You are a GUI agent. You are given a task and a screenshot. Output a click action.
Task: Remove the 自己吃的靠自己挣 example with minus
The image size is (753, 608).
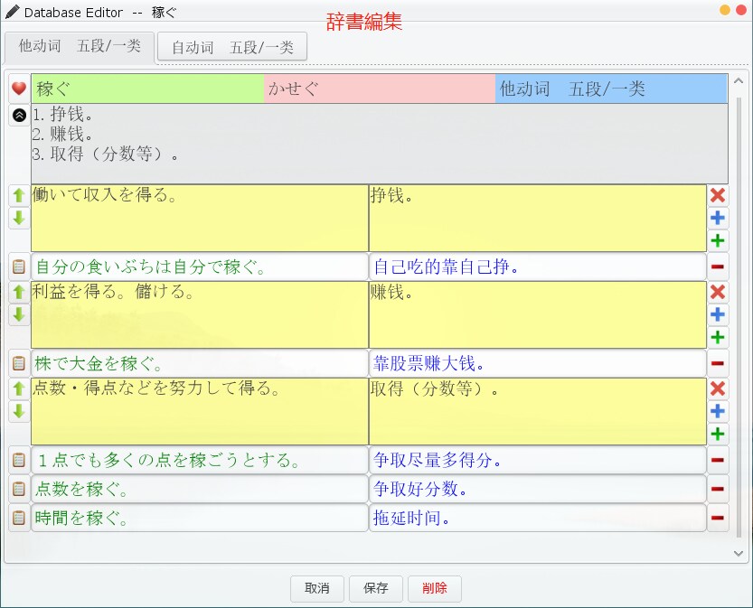718,267
